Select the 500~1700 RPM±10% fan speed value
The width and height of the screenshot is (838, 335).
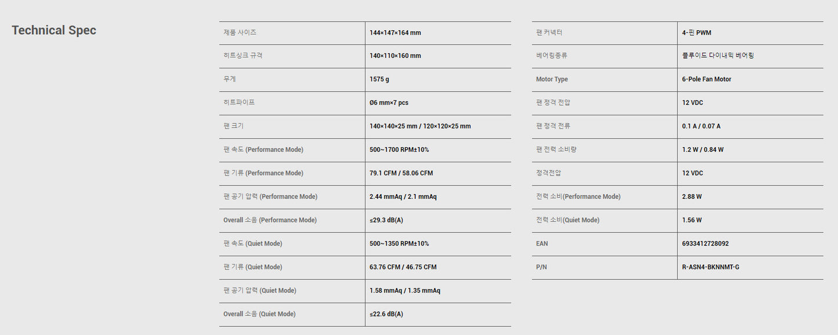[399, 150]
